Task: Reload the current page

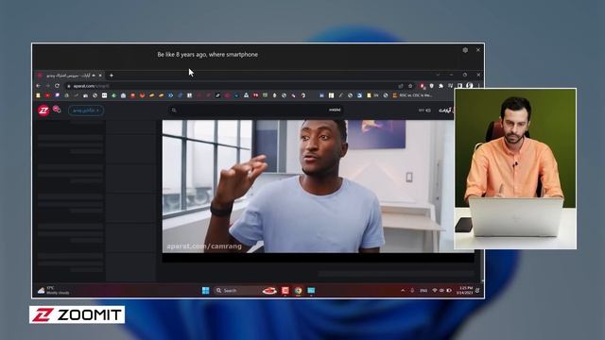Action: point(57,86)
